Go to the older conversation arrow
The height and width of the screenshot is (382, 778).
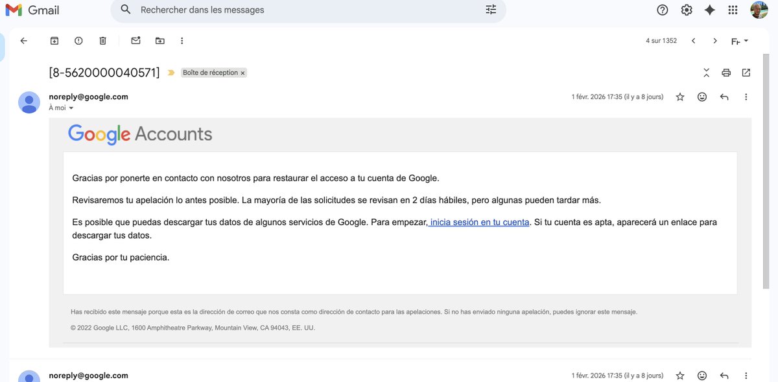(715, 41)
